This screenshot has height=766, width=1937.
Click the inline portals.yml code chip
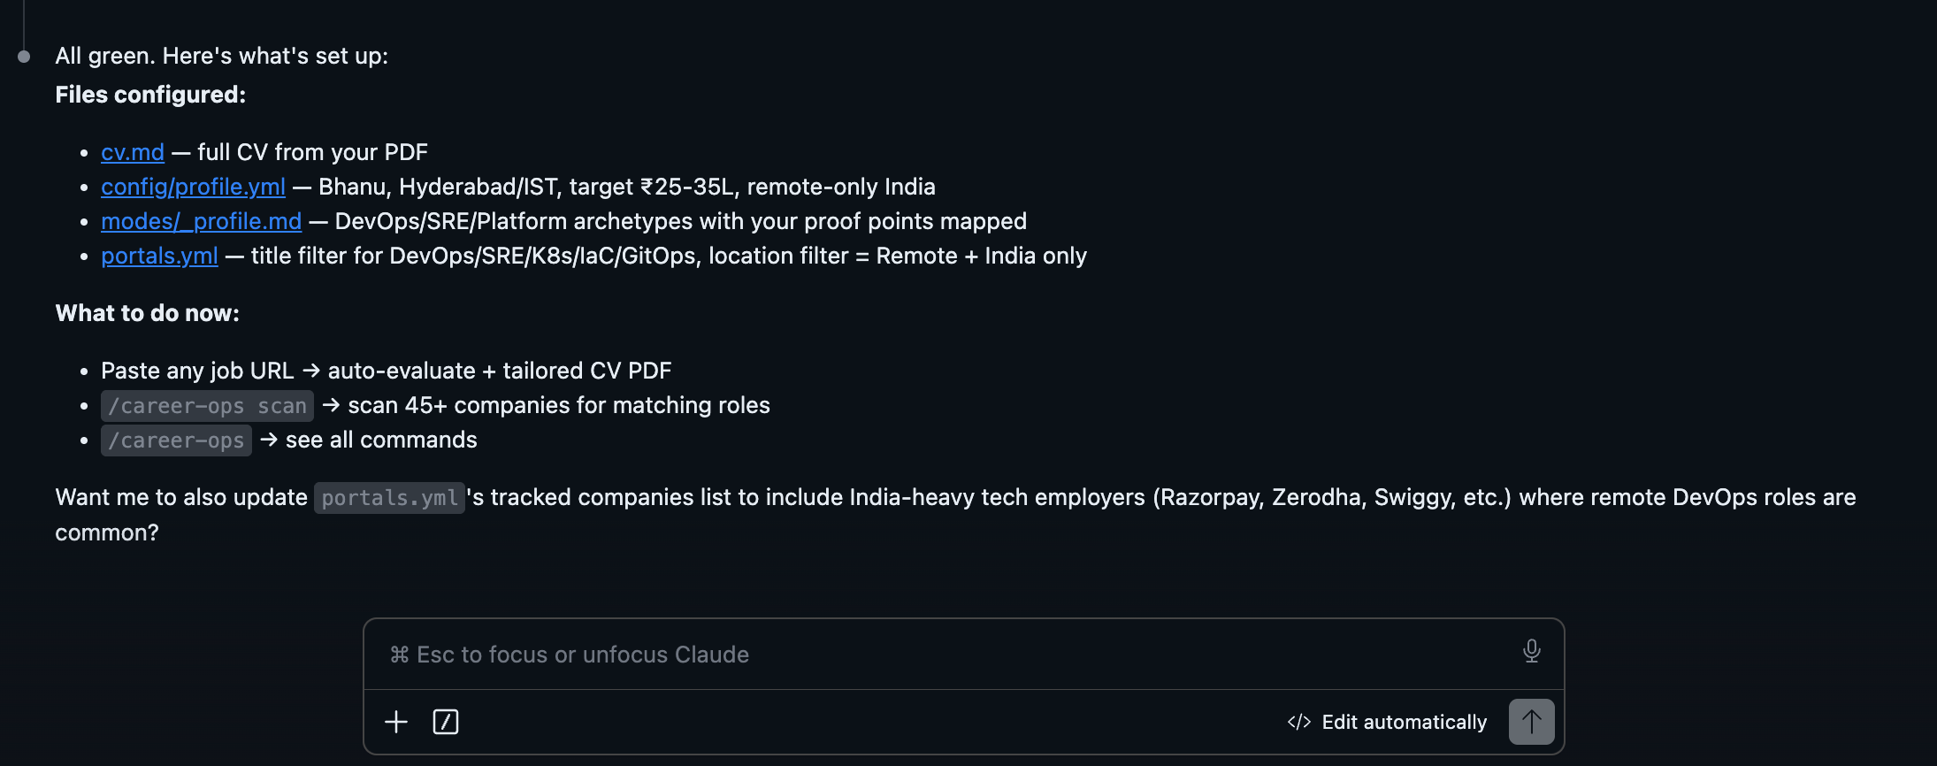pyautogui.click(x=389, y=498)
